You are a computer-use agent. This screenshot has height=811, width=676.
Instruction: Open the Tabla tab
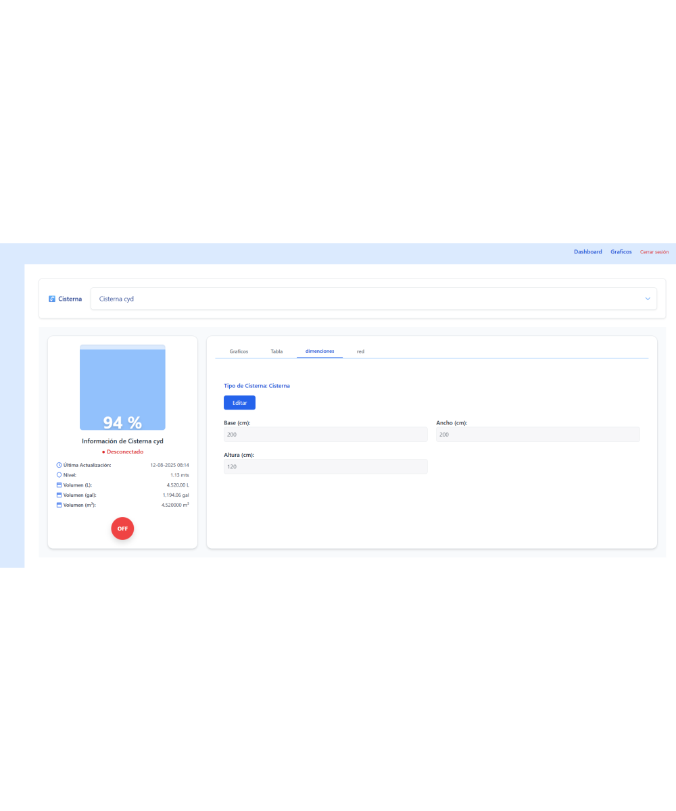[276, 351]
